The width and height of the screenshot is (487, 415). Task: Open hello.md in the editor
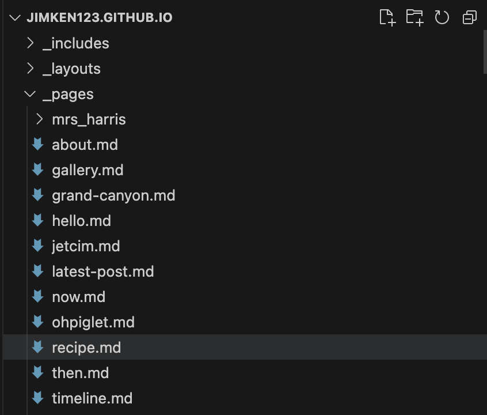pyautogui.click(x=81, y=221)
